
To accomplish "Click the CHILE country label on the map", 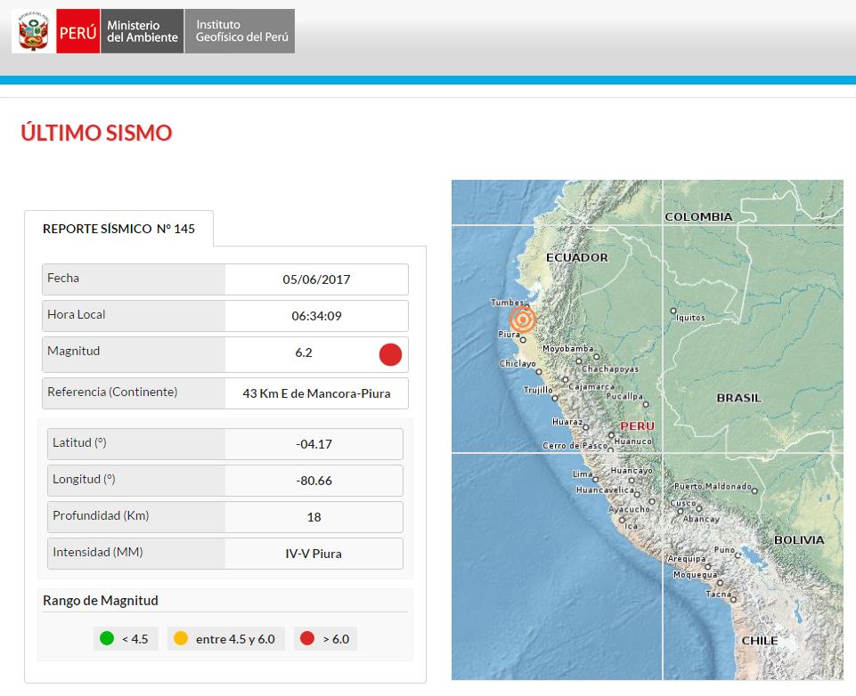I will pos(760,641).
